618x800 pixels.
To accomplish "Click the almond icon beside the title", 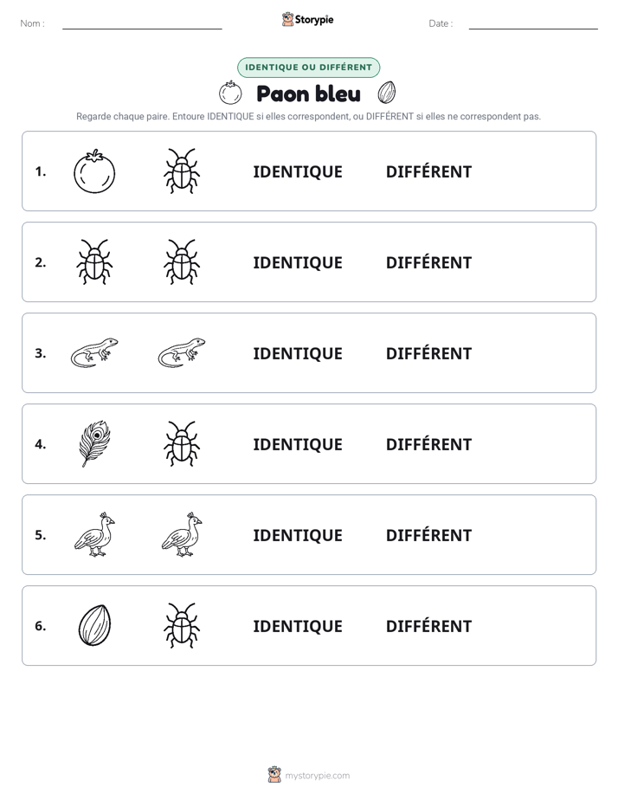I will [x=387, y=93].
